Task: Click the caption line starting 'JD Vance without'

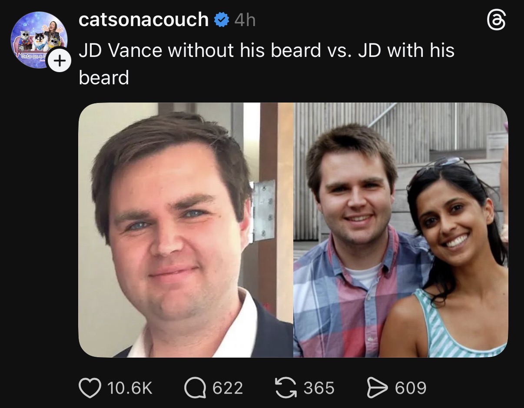Action: pyautogui.click(x=266, y=51)
